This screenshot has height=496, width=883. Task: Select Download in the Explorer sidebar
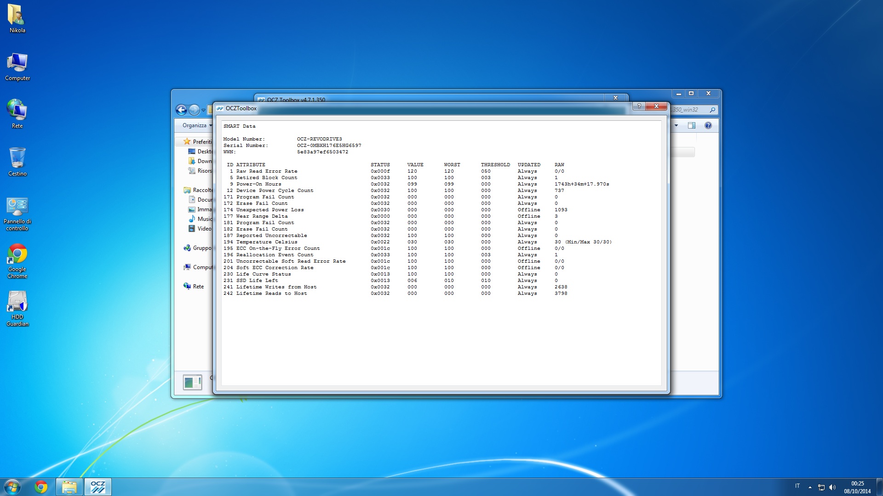[201, 161]
